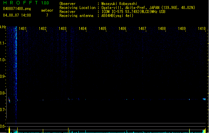Click the small echo dot under 1402

click(43, 100)
